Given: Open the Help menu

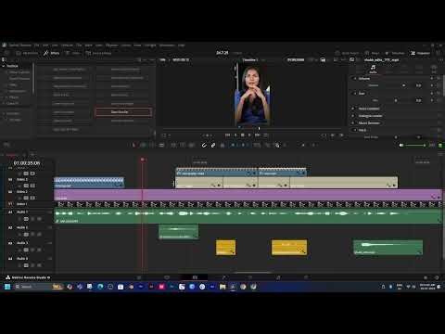Looking at the screenshot, I should point(182,45).
